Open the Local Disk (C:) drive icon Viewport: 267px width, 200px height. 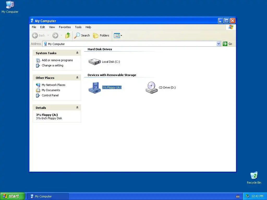[x=94, y=61]
